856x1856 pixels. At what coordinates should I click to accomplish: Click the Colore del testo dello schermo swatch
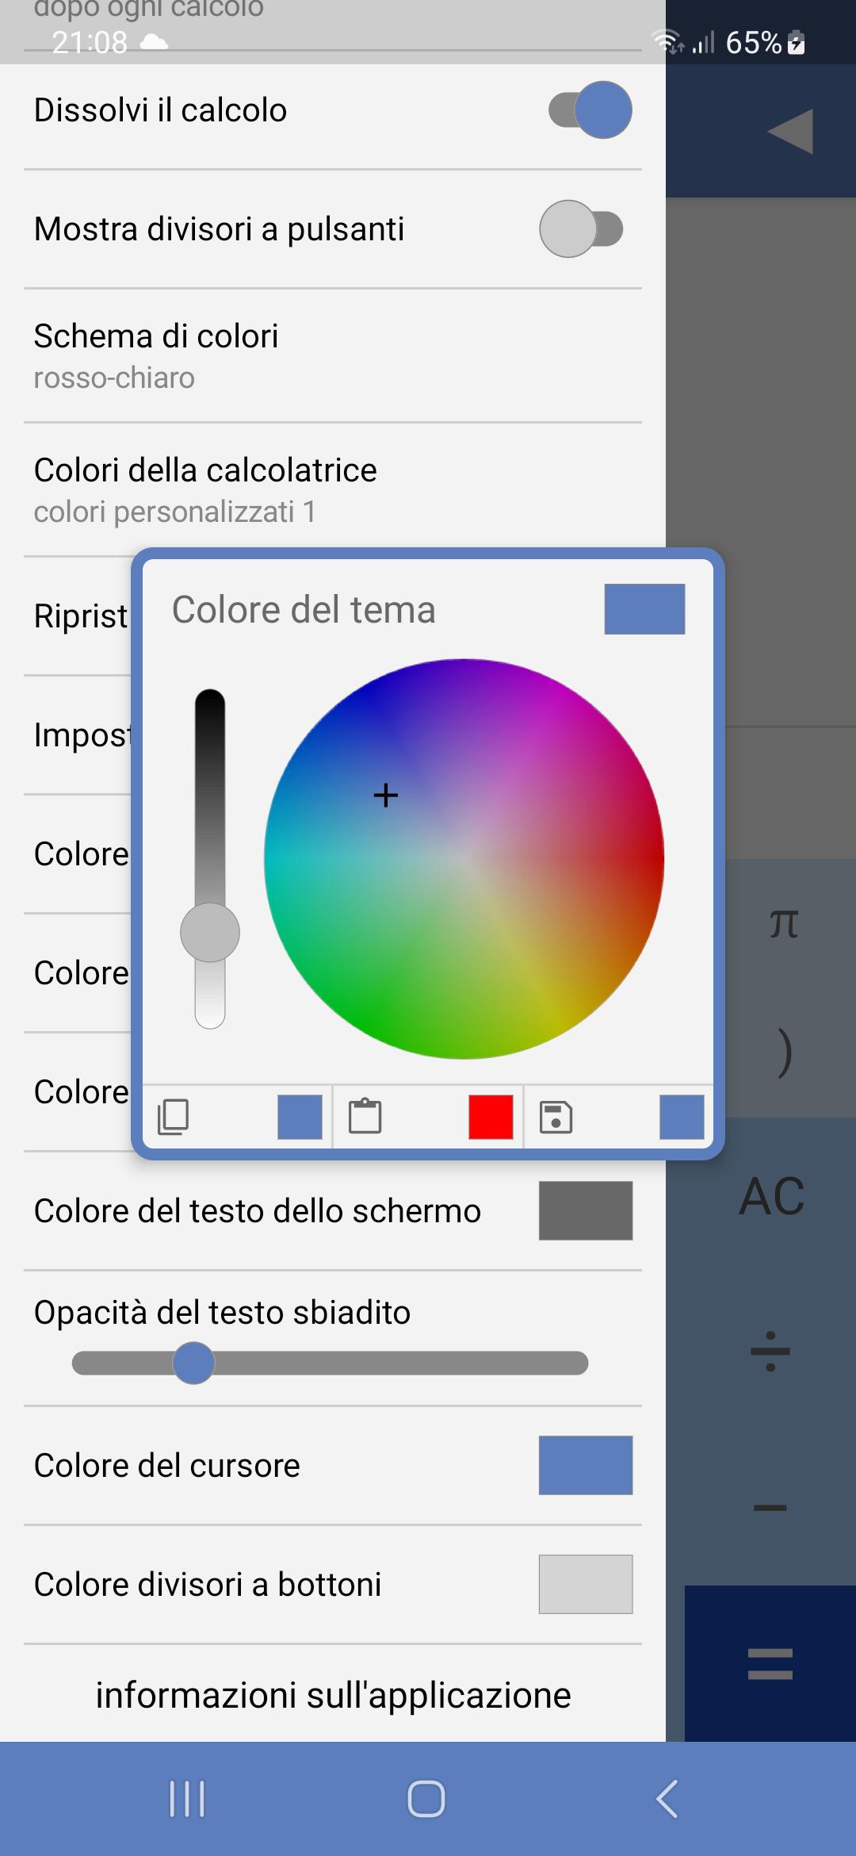(x=586, y=1210)
